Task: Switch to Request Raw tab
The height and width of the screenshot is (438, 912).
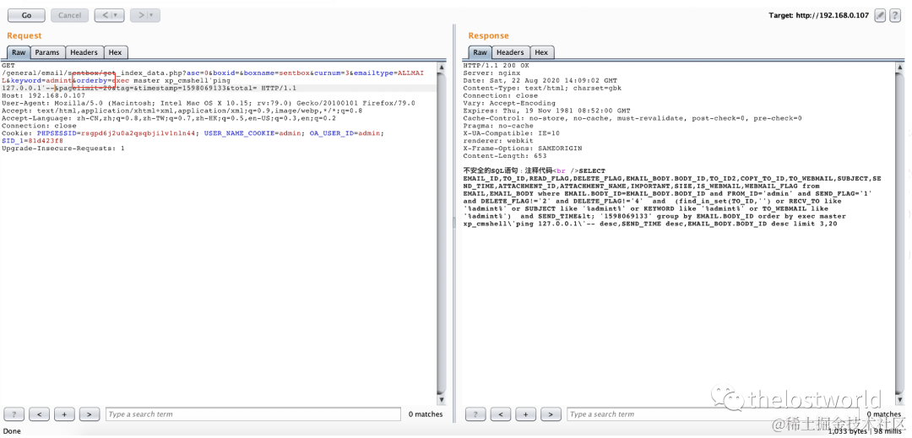Action: [x=19, y=52]
